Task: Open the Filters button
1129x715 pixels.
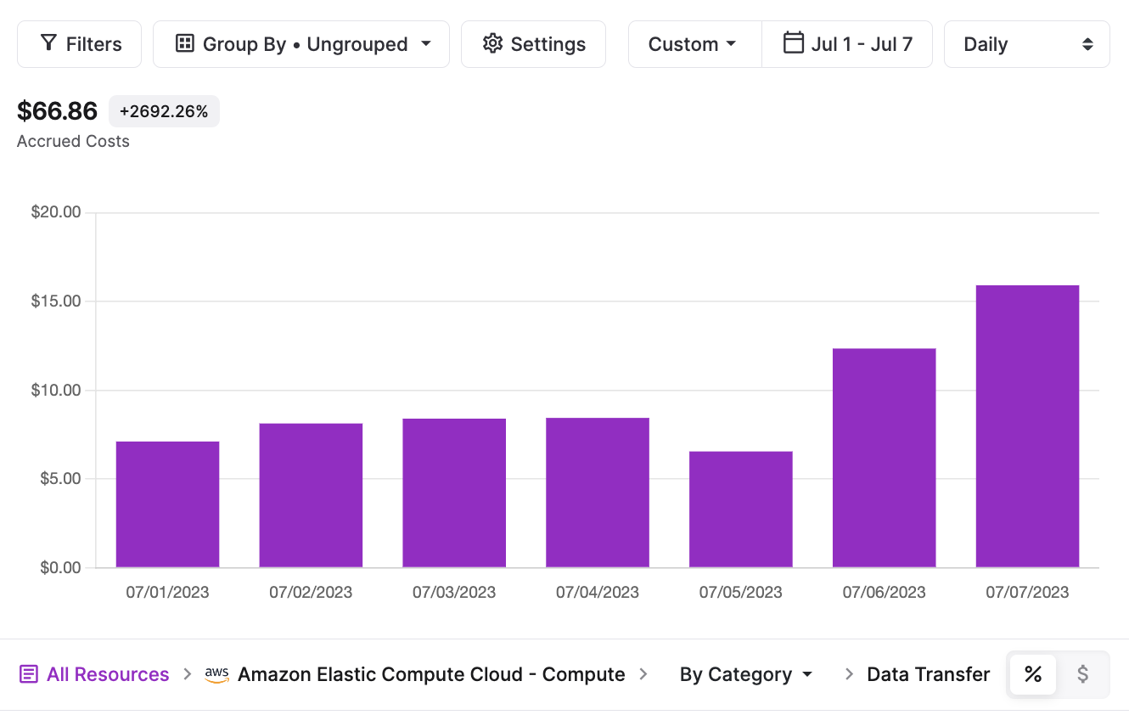Action: point(79,44)
